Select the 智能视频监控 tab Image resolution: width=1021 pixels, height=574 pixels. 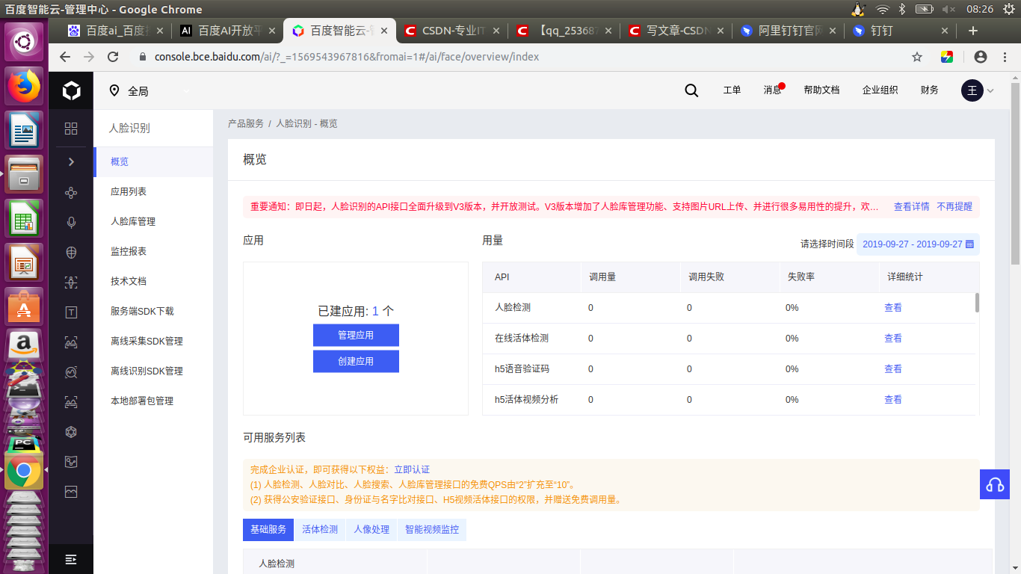coord(432,529)
